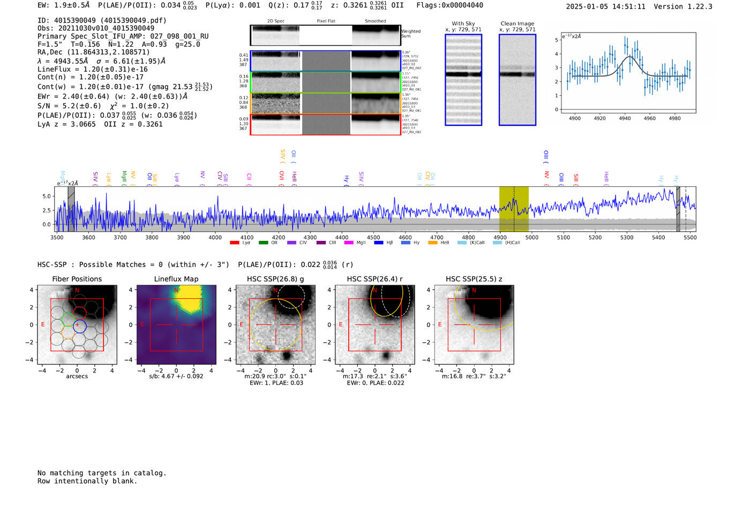The image size is (750, 510).
Task: Click the With Sky cutout image
Action: [x=463, y=80]
